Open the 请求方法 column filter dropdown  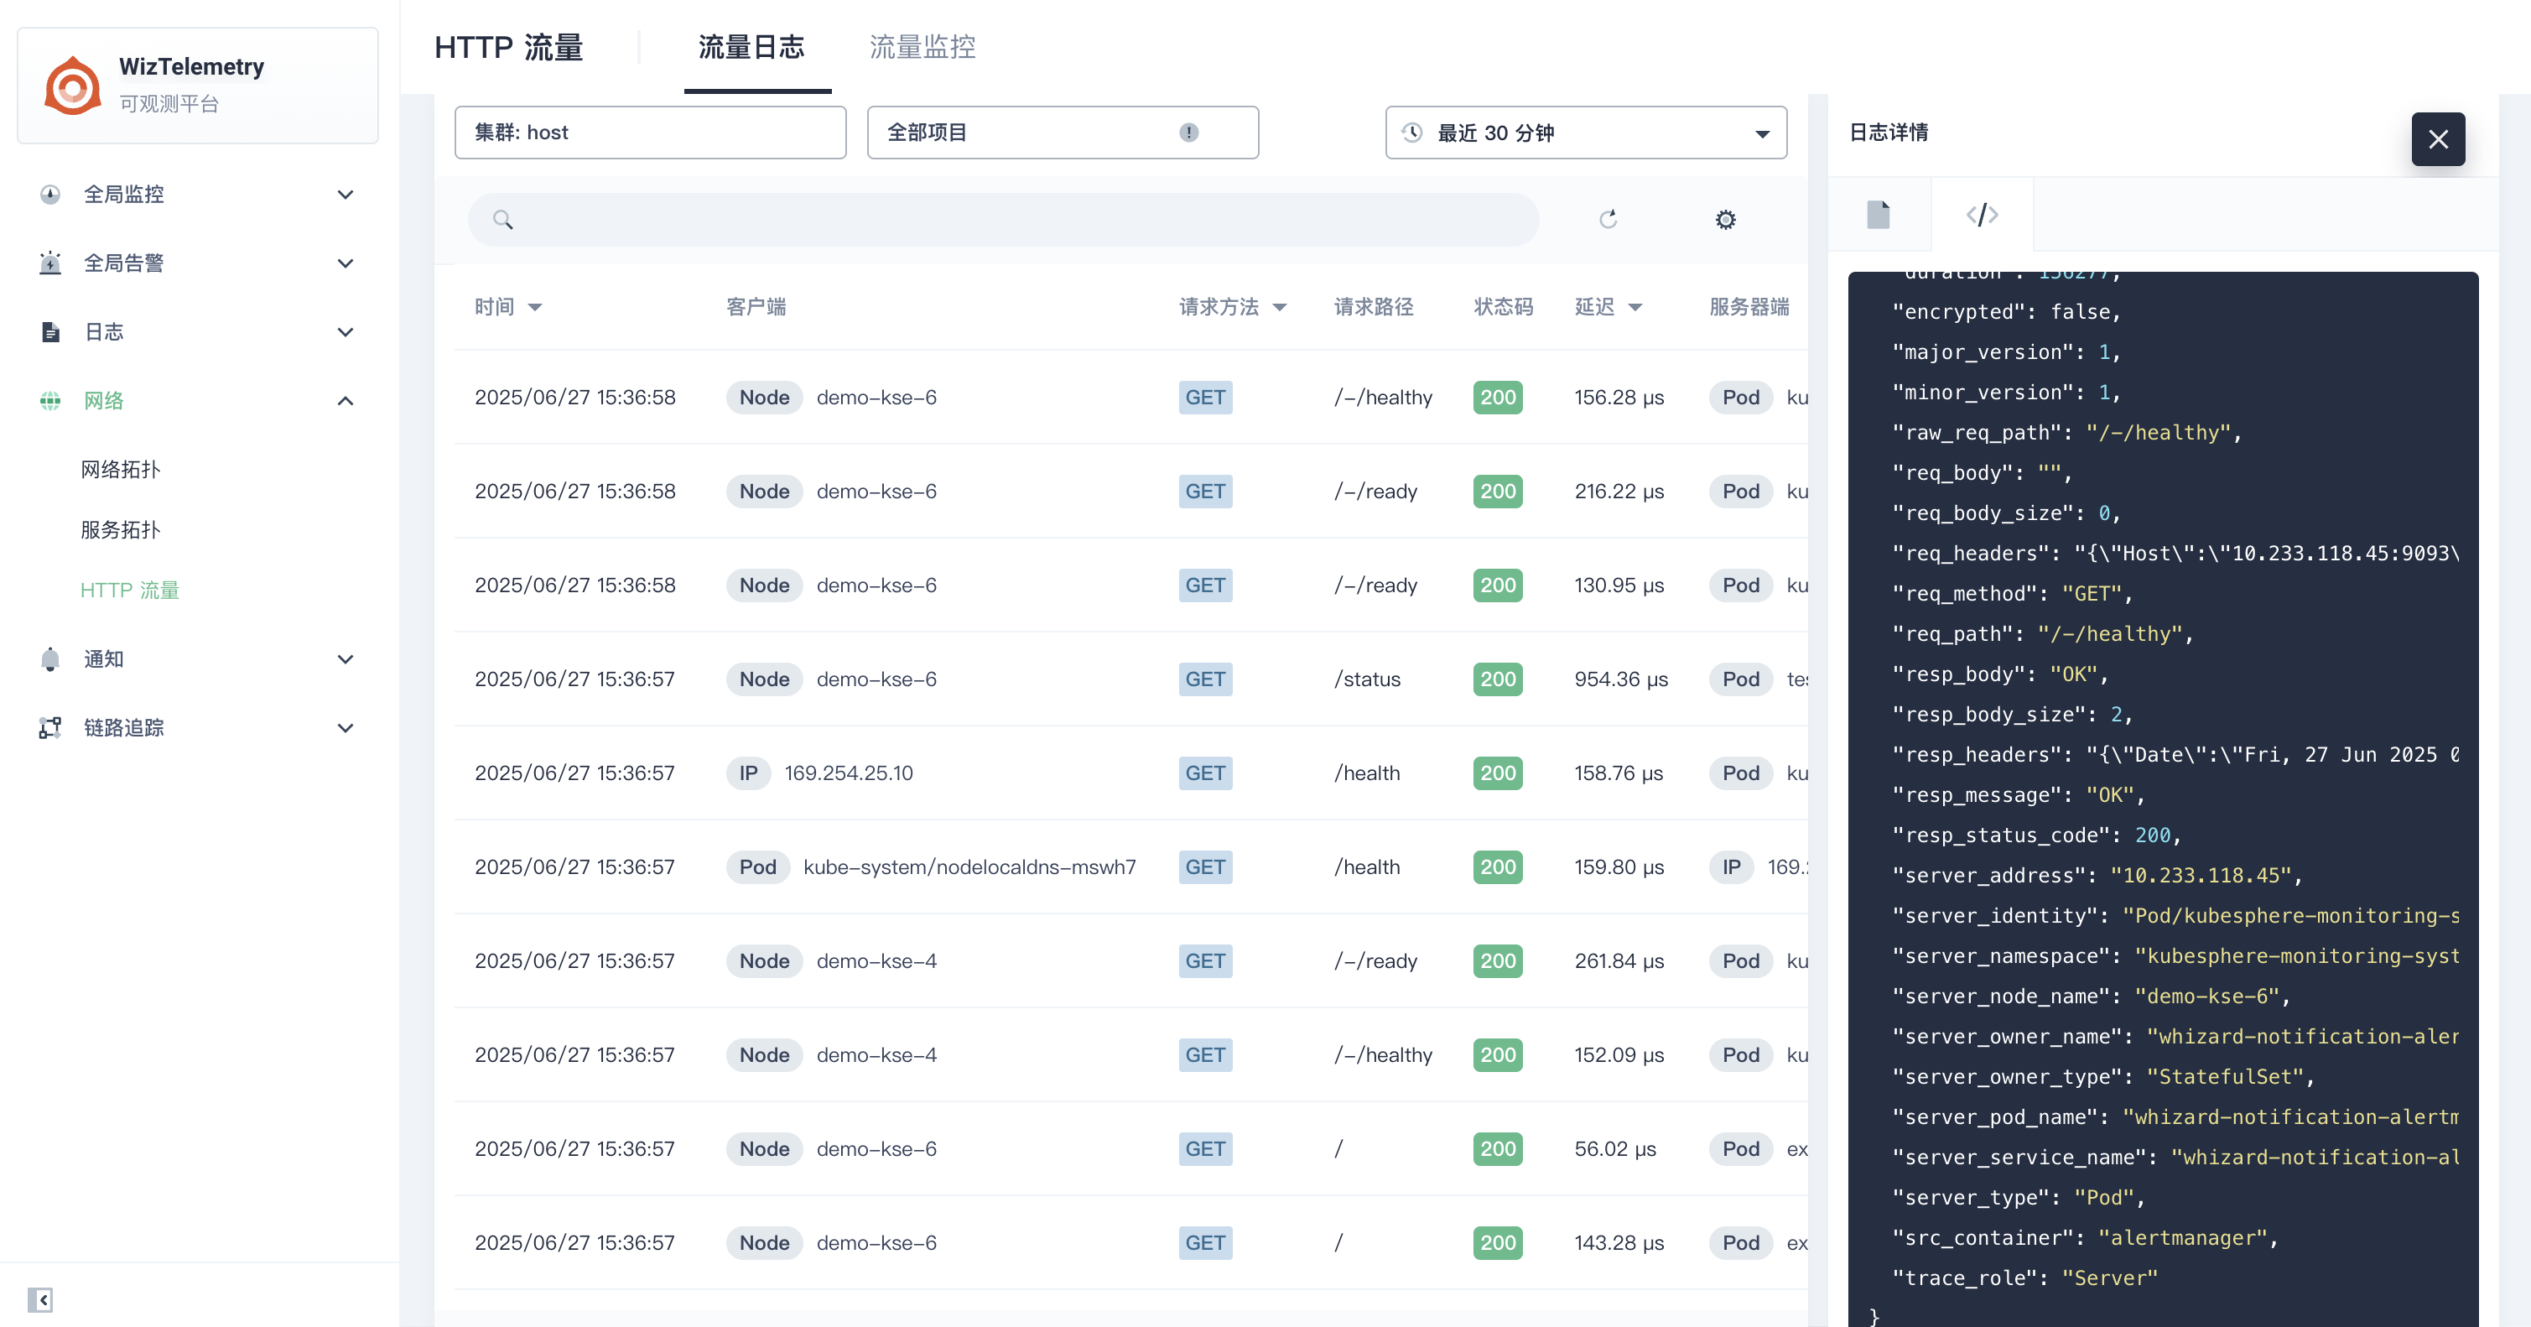coord(1279,308)
